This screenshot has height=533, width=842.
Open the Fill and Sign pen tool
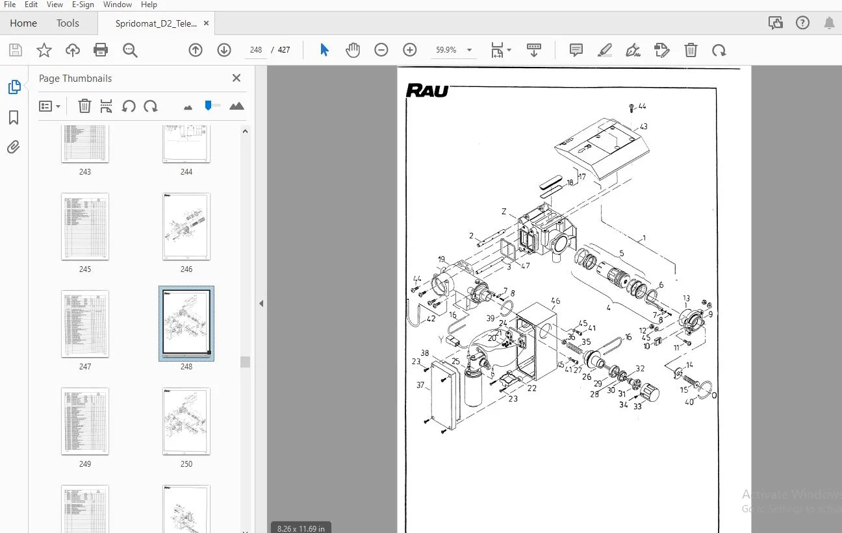pyautogui.click(x=633, y=50)
